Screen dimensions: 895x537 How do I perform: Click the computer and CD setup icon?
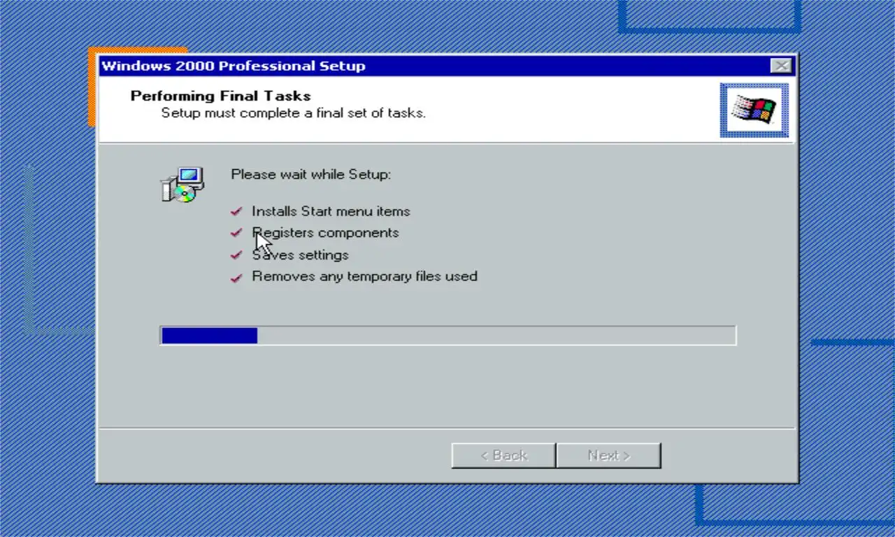tap(182, 185)
